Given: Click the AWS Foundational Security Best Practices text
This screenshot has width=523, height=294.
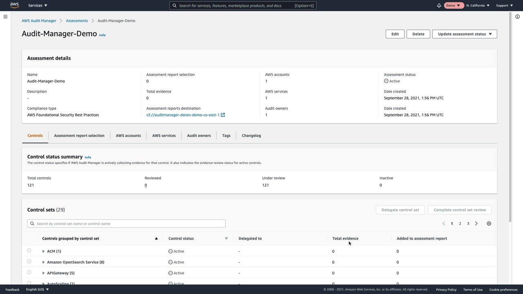Looking at the screenshot, I should coord(63,115).
